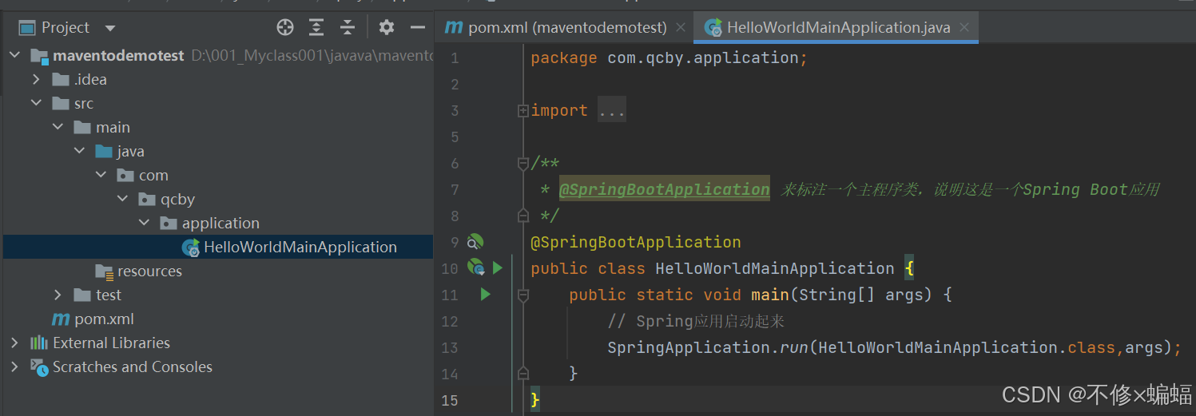
Task: Click the Collapse All icon in Project panel
Action: [348, 28]
